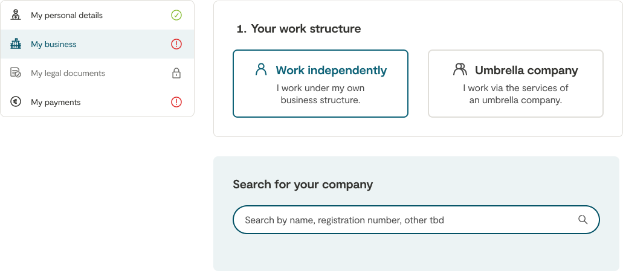This screenshot has height=271, width=623.
Task: Open the My personal details menu item
Action: pos(66,15)
